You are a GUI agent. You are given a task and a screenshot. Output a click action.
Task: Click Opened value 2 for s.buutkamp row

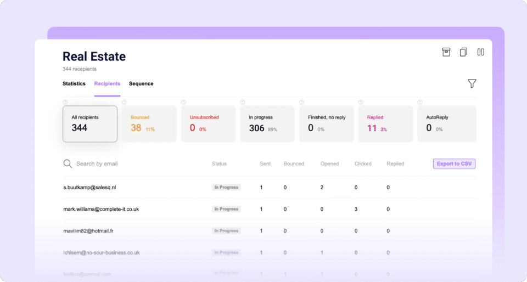322,187
